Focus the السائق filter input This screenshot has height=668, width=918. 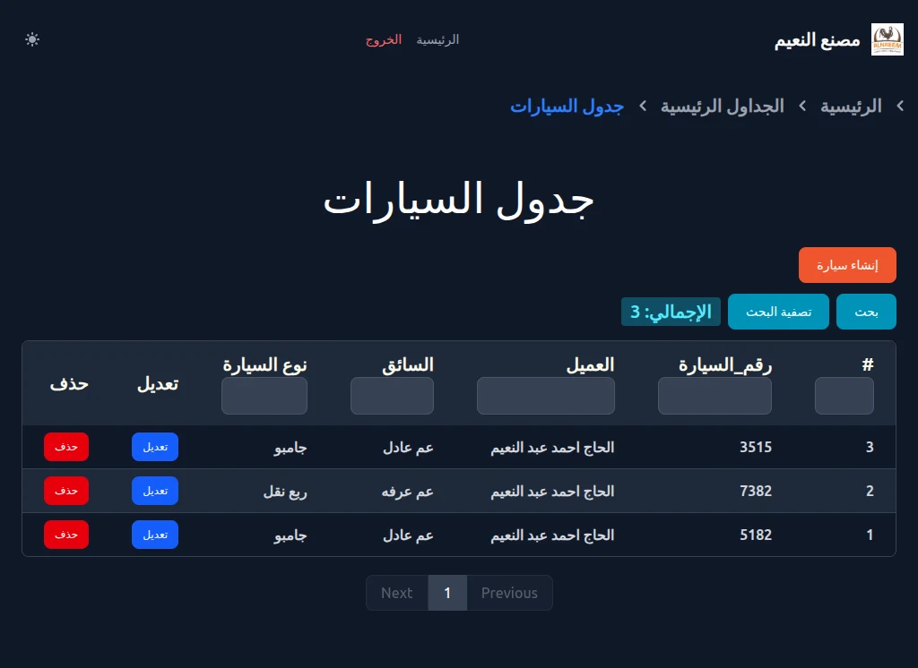392,396
